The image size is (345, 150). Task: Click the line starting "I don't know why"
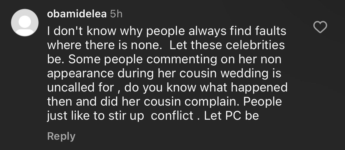tap(167, 31)
